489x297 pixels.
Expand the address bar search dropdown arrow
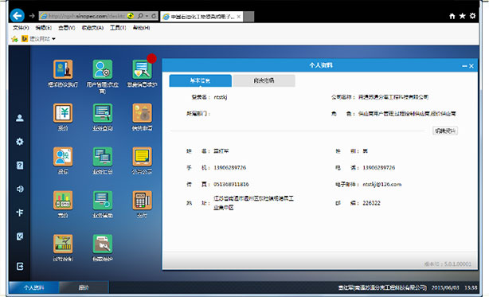click(147, 16)
